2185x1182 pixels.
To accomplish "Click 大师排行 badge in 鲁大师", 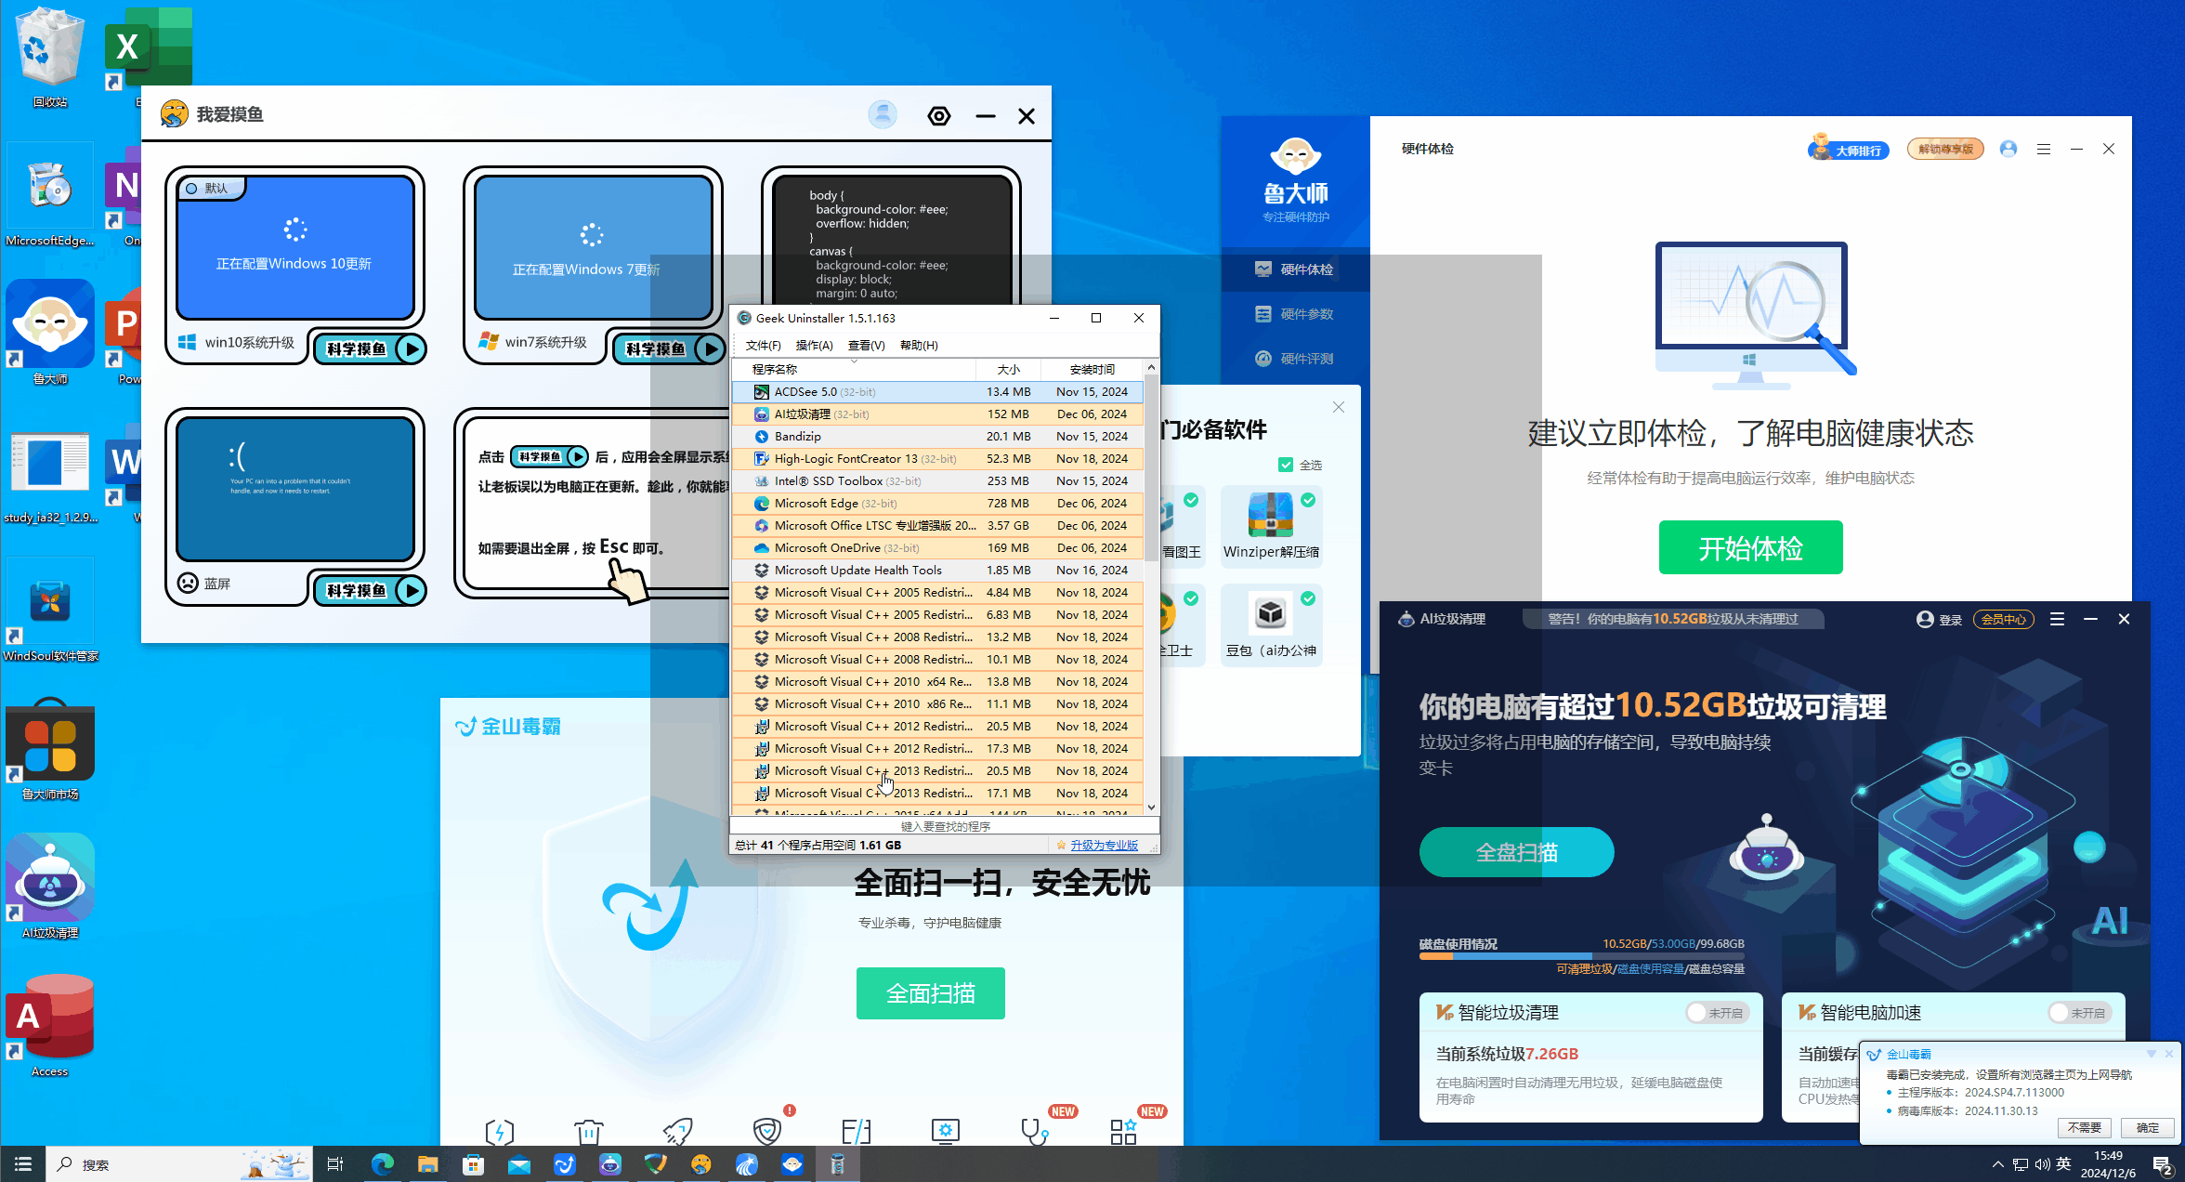I will coord(1849,150).
